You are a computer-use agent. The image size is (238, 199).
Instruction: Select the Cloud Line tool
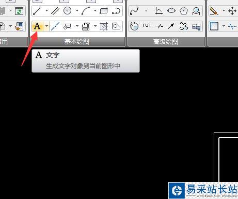[183, 26]
